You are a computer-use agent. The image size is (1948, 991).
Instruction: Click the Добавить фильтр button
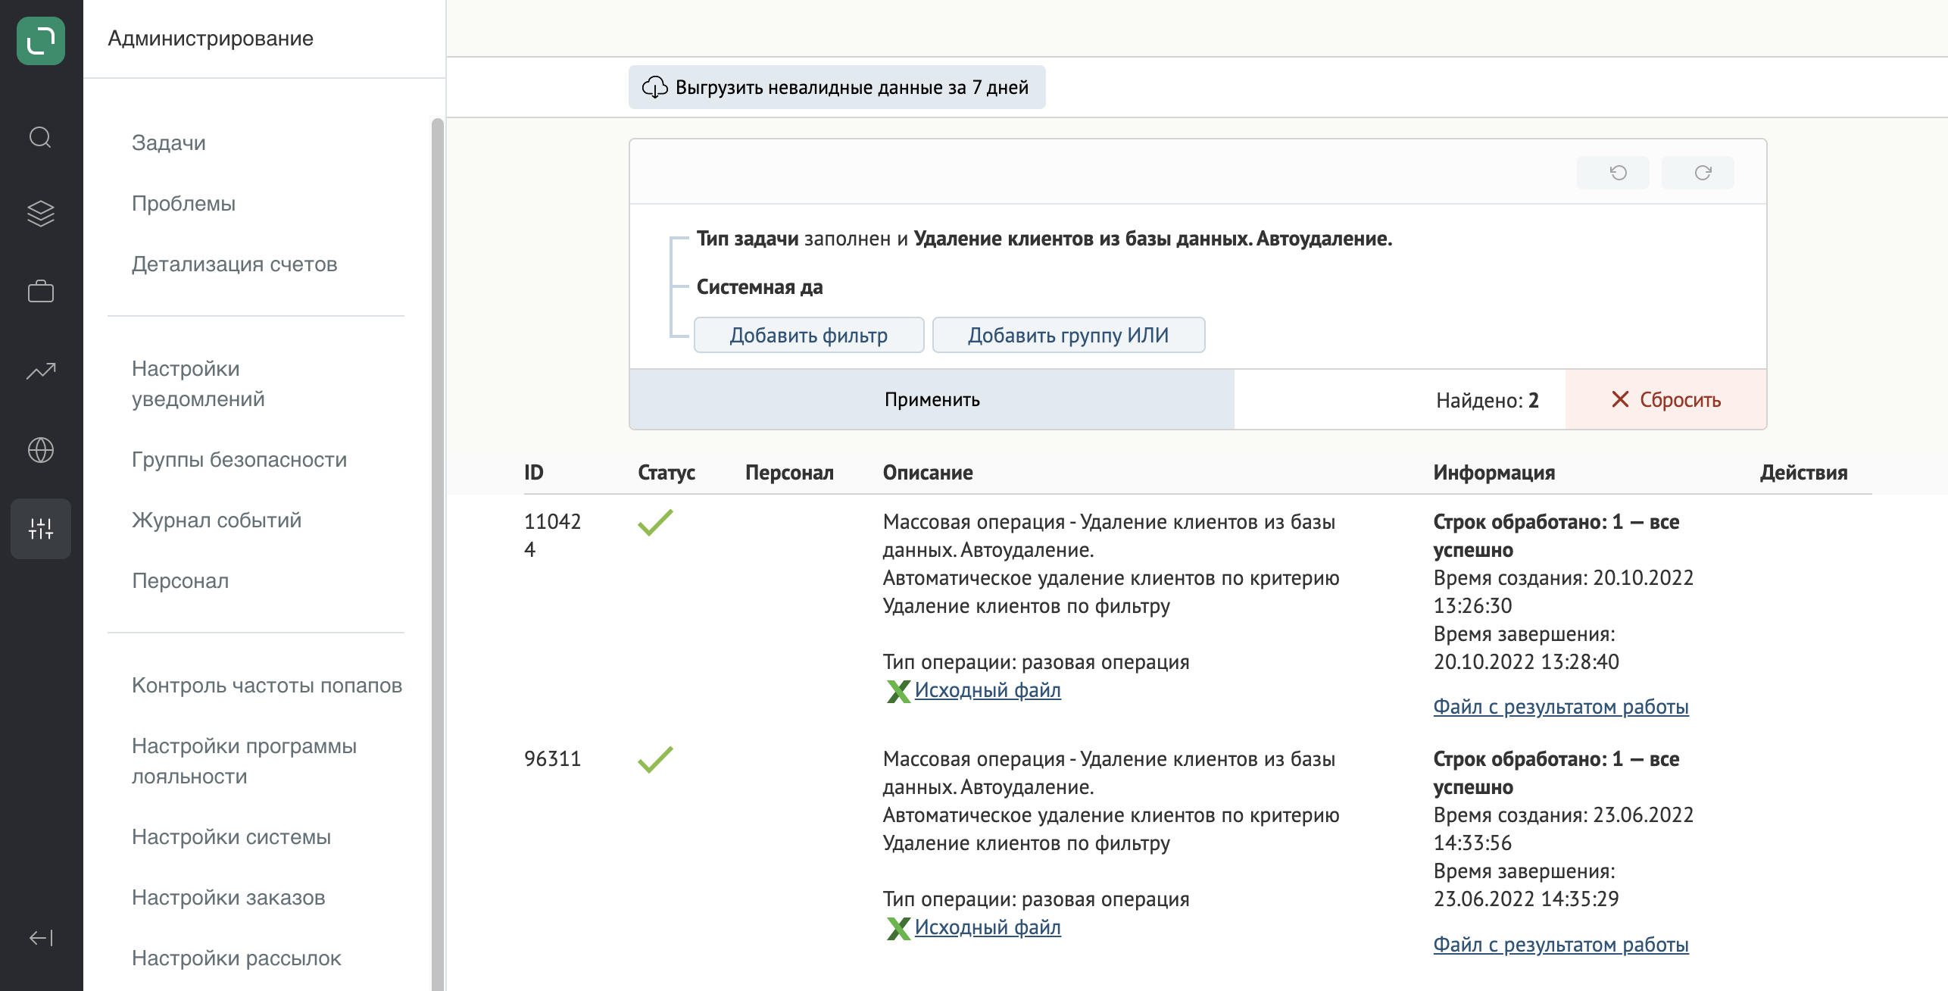(809, 335)
